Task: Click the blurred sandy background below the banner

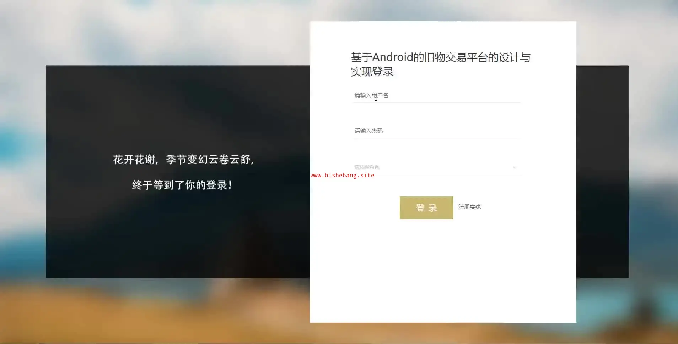Action: pyautogui.click(x=160, y=310)
